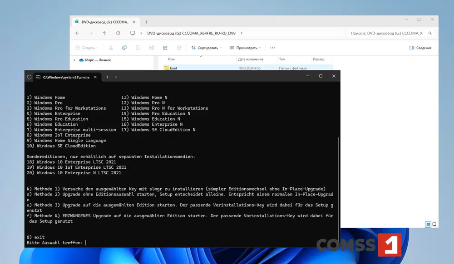Screen dimensions: 454x264
Task: Switch Explorer to large thumbnails view icon
Action: [434, 225]
